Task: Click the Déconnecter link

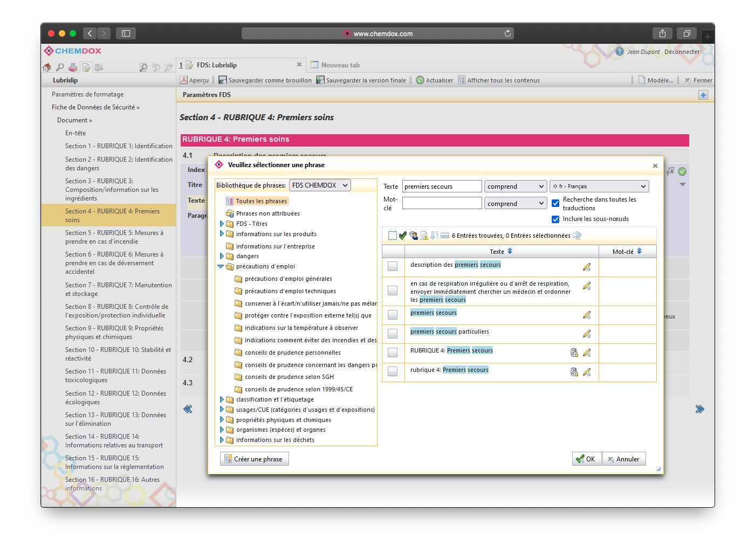Action: coord(682,52)
